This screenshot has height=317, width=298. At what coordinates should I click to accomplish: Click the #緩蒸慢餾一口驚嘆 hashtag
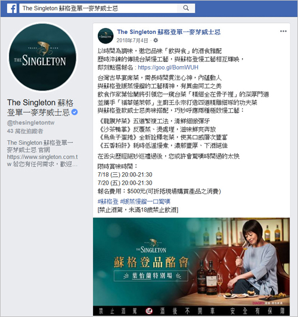point(145,201)
